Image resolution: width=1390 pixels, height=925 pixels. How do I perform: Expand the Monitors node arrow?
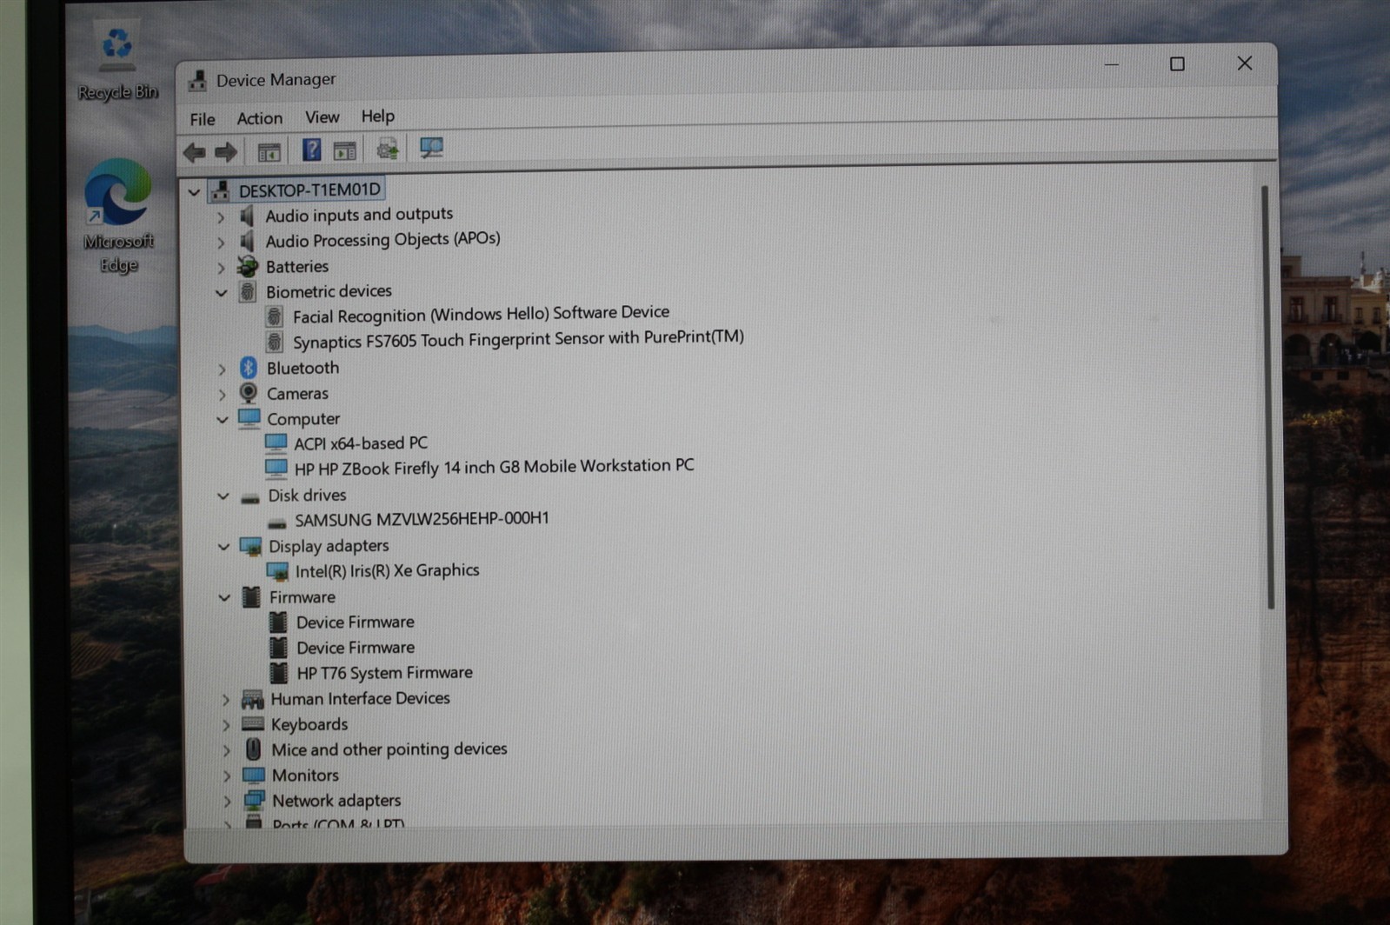(227, 775)
